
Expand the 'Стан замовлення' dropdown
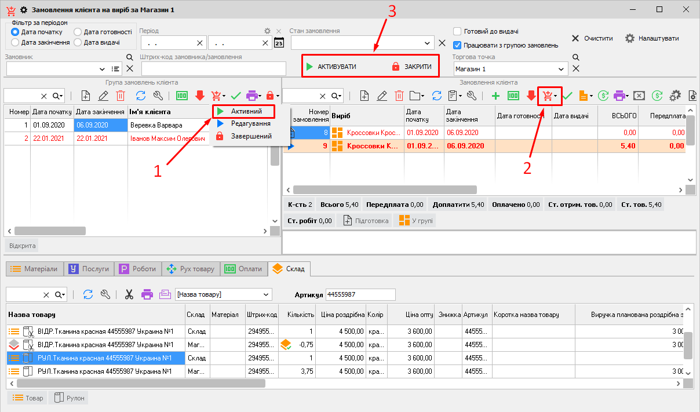(428, 43)
